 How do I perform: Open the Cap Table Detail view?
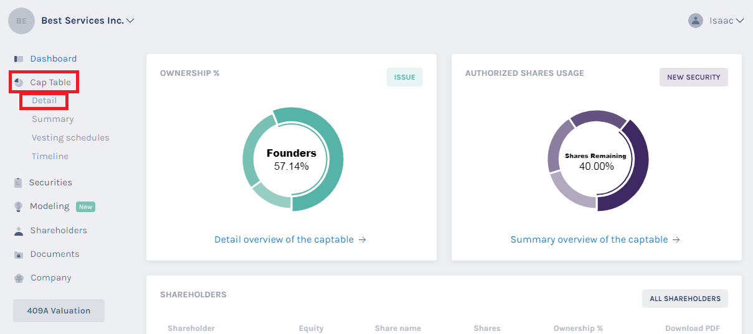(x=44, y=101)
